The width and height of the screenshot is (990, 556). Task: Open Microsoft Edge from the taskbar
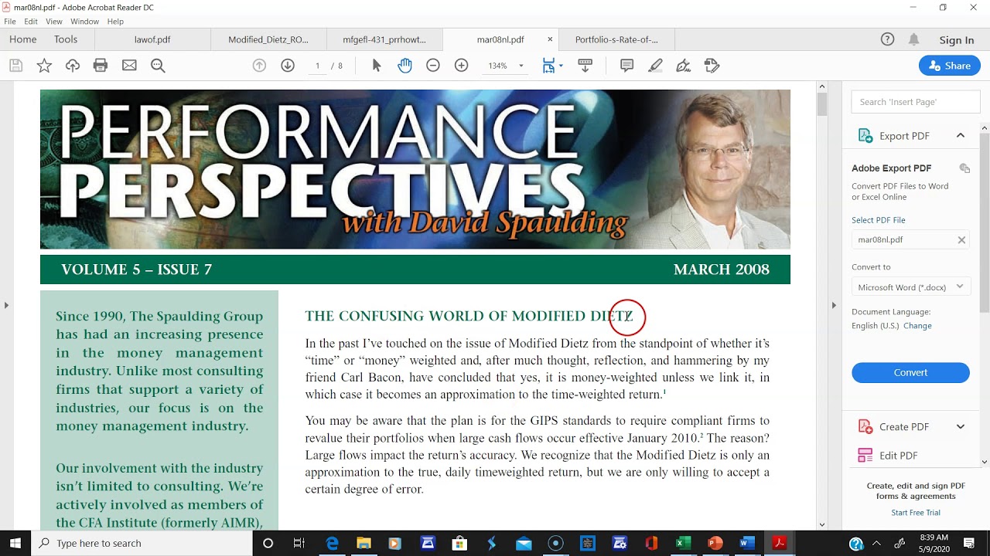pyautogui.click(x=333, y=543)
